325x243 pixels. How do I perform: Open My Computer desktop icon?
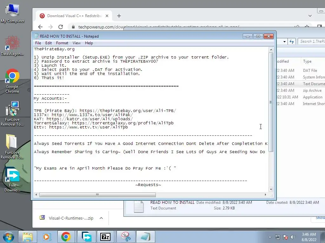coord(12,13)
